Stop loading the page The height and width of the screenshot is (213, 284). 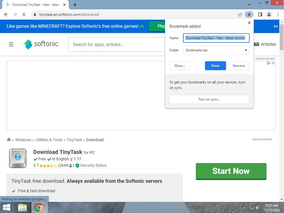pos(24,14)
